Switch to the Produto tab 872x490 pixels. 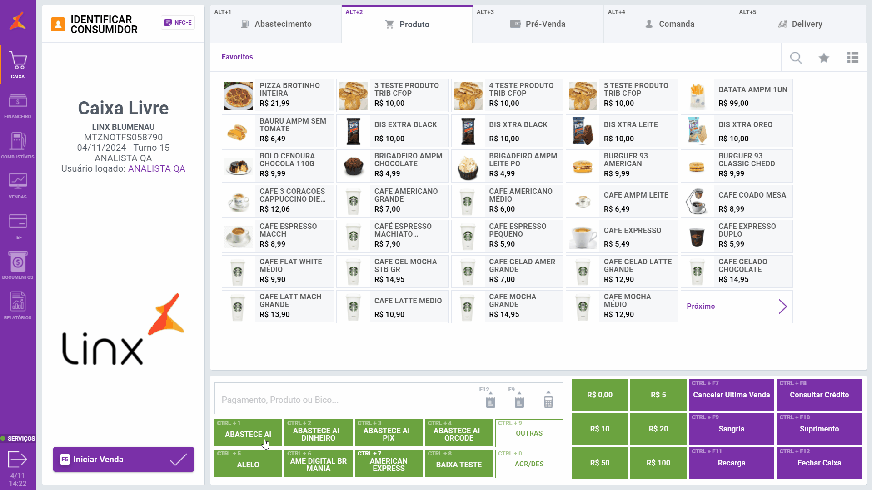click(407, 25)
